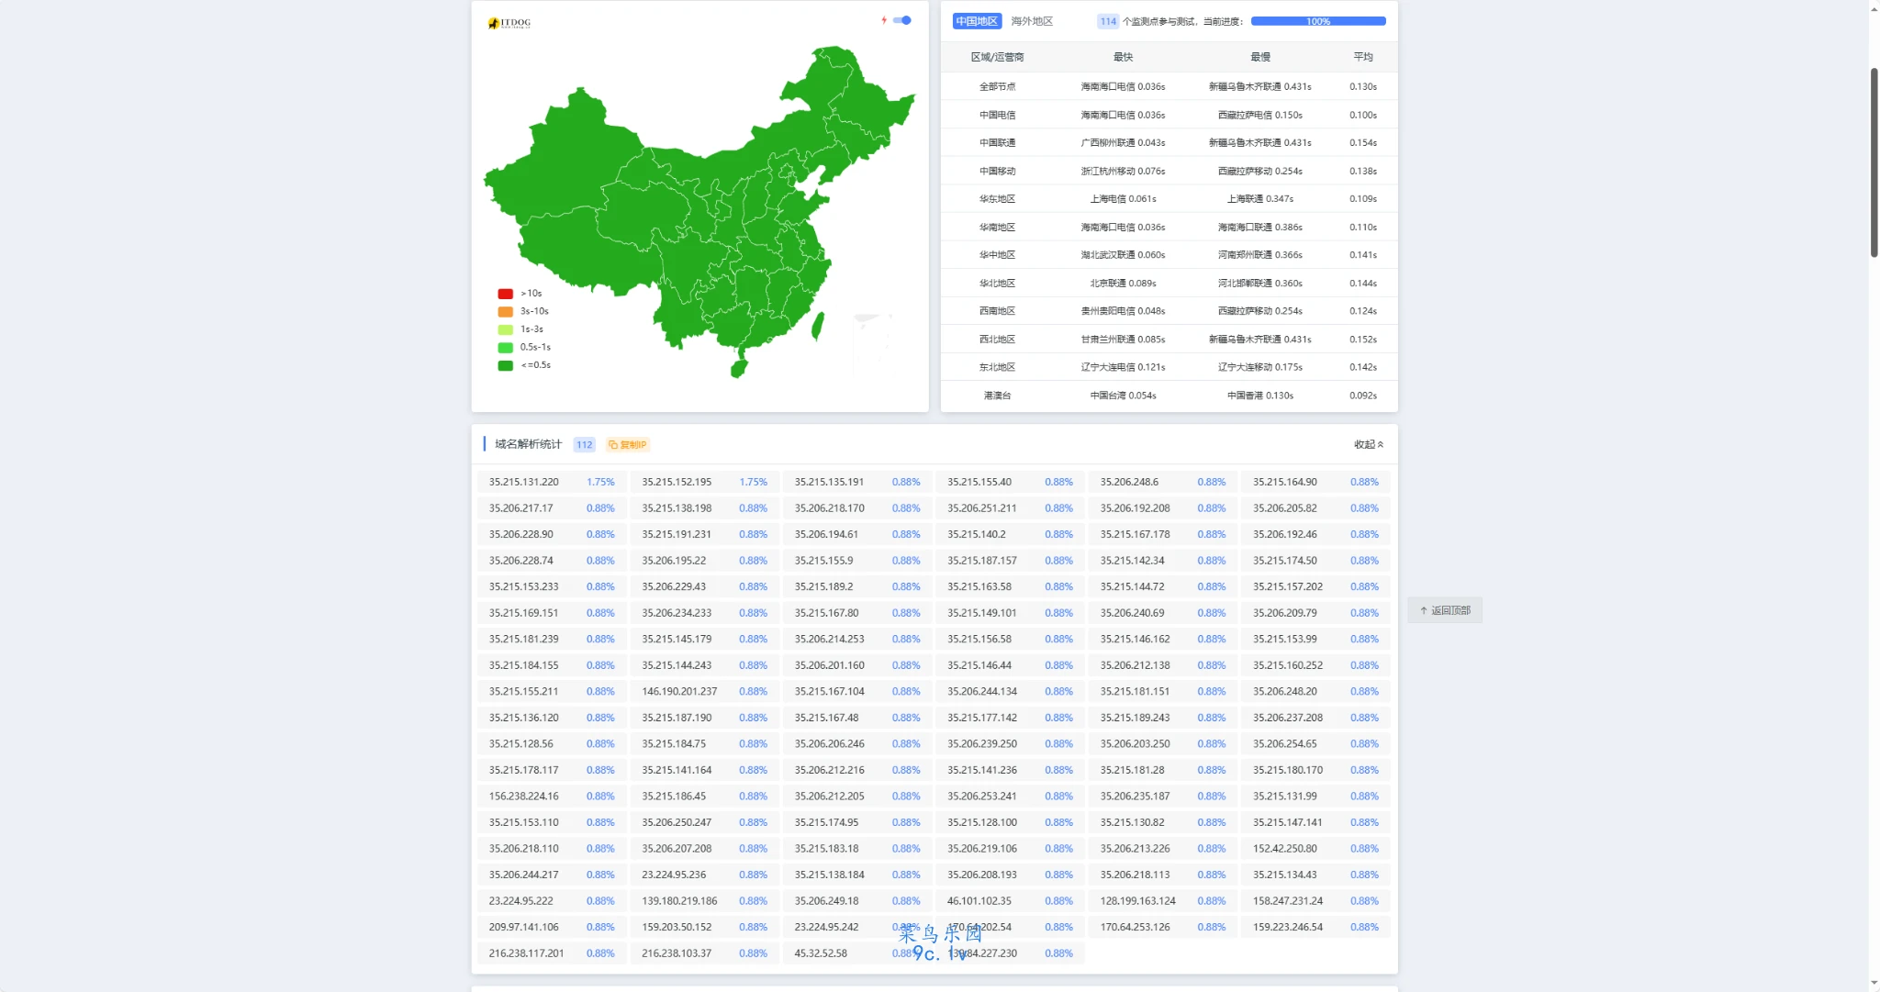1880x992 pixels.
Task: Click the dark green <=0.5s legend swatch
Action: [x=505, y=365]
